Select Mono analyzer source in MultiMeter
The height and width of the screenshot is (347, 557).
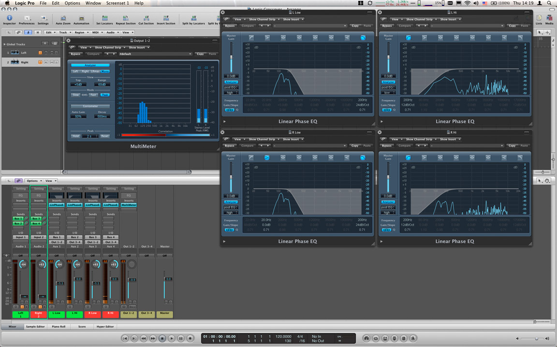pos(105,72)
